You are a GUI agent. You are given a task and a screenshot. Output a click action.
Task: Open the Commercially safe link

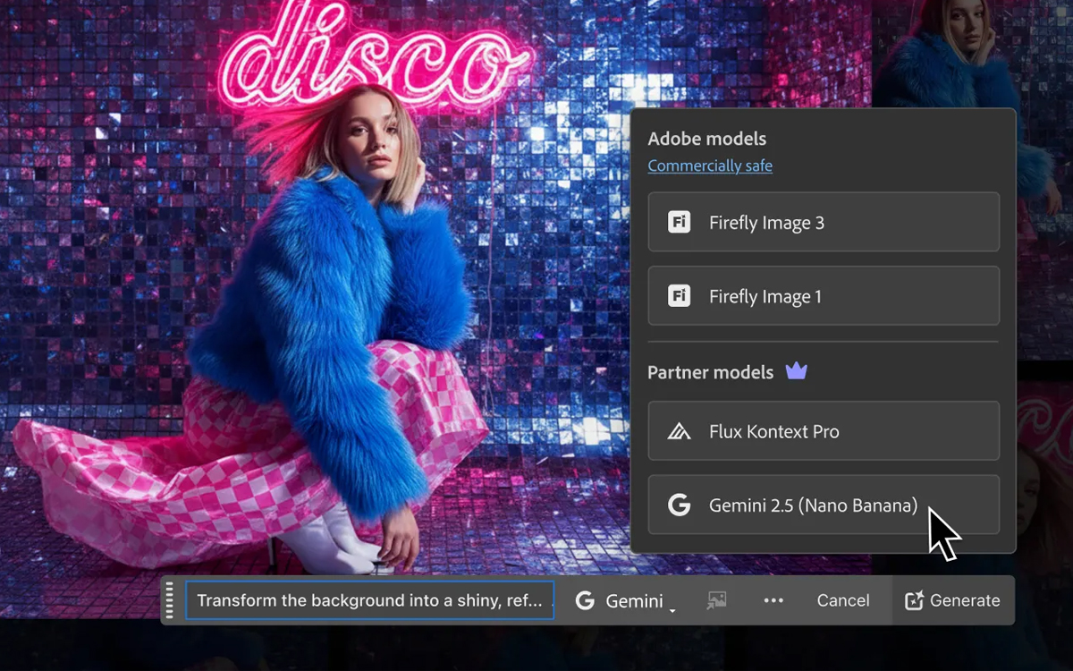[x=710, y=166]
